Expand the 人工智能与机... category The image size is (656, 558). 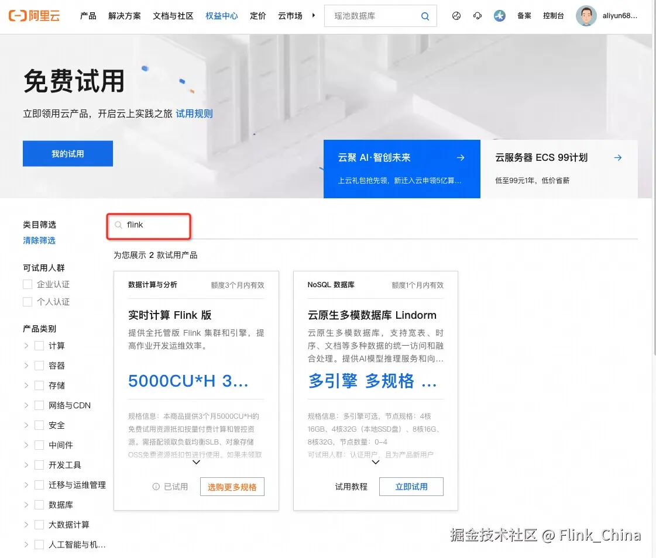coord(26,545)
